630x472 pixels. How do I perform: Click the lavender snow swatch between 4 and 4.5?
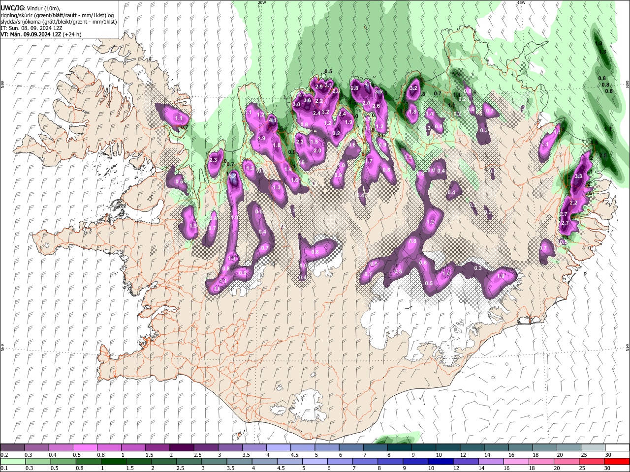(x=278, y=447)
